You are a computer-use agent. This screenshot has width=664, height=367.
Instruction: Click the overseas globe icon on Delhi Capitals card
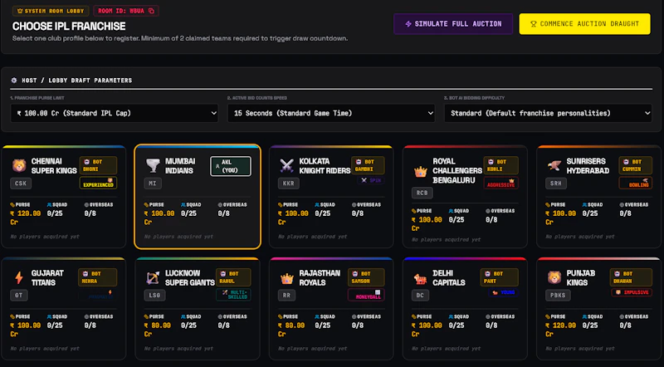coord(488,316)
